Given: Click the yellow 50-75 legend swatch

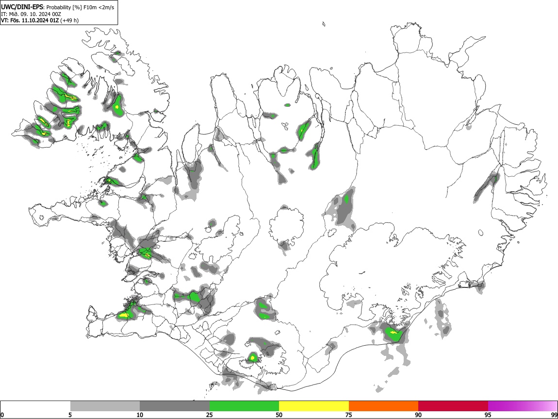Looking at the screenshot, I should pyautogui.click(x=314, y=406).
